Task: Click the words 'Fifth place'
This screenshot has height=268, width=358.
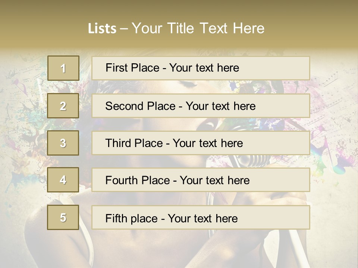Action: coord(132,218)
